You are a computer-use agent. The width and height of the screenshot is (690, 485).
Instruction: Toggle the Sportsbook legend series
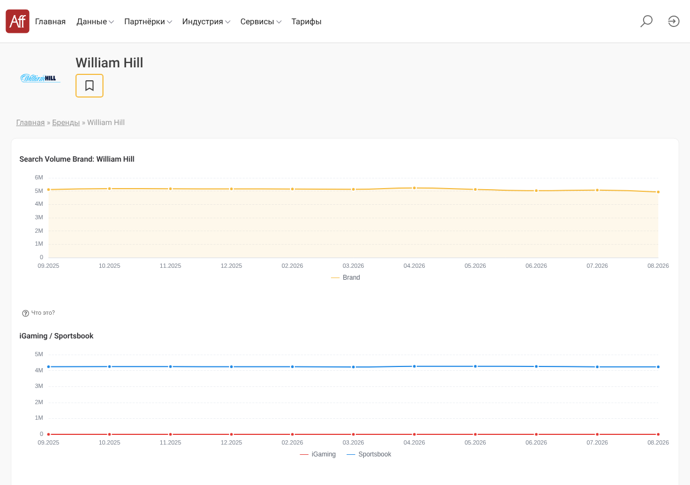[x=369, y=454]
